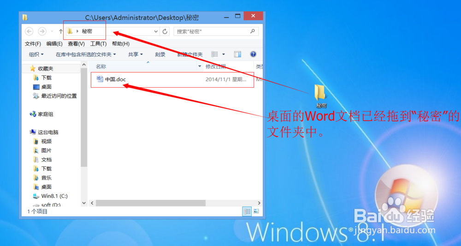Click the Explorer window title text
The width and height of the screenshot is (461, 246).
[142, 18]
